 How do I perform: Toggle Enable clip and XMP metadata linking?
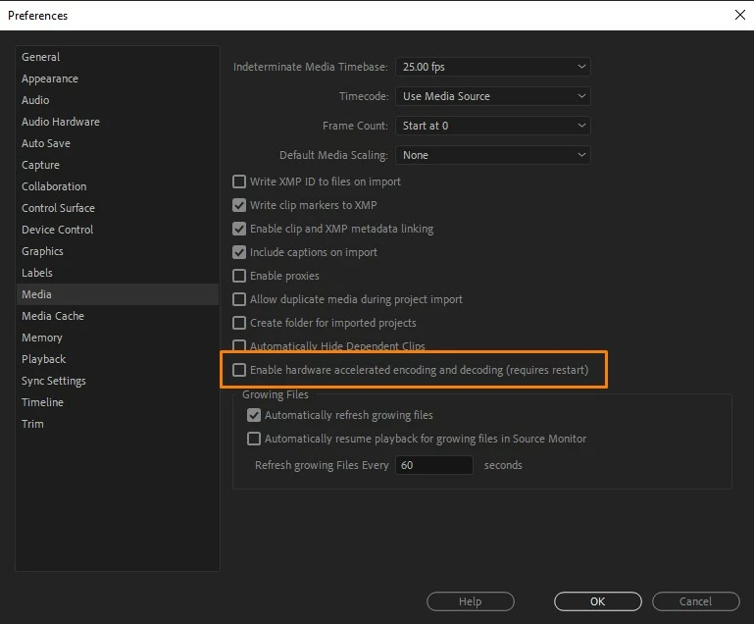click(x=239, y=229)
